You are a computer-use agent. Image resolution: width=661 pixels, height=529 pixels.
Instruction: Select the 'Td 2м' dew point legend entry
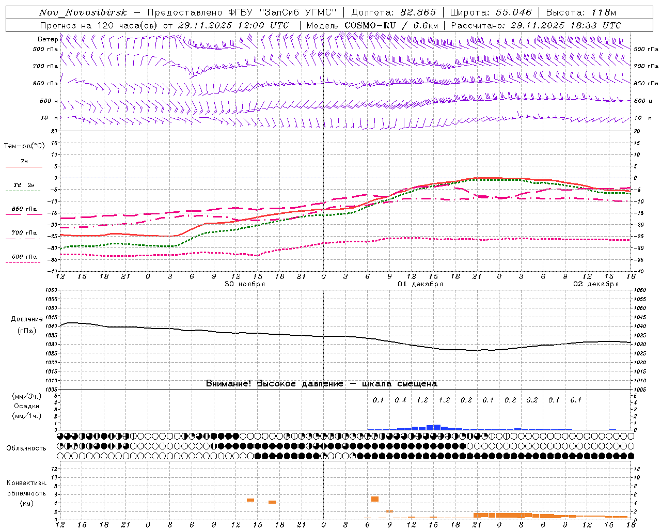point(24,185)
